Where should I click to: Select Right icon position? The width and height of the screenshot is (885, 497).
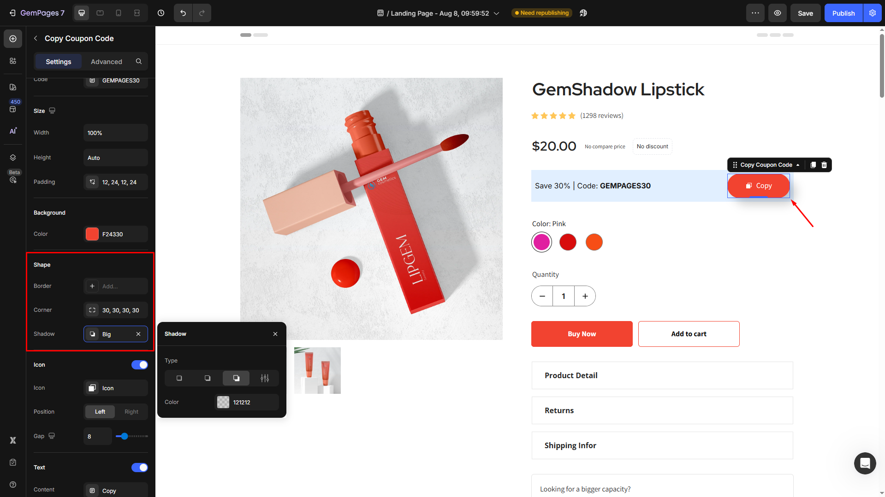click(131, 412)
